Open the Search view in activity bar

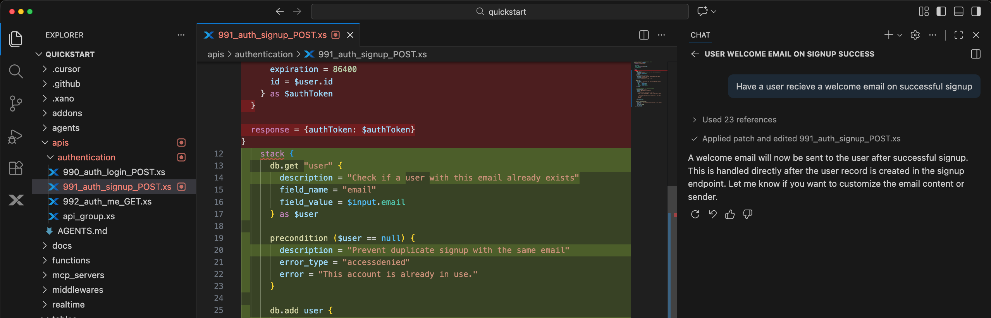(16, 71)
